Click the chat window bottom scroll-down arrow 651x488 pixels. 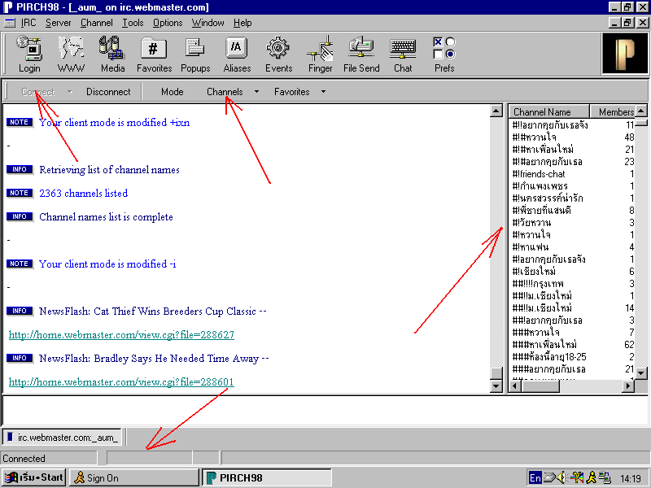(x=496, y=386)
